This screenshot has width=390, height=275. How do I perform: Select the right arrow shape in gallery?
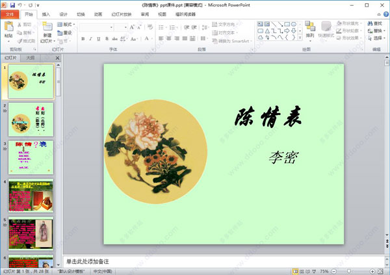pyautogui.click(x=287, y=31)
